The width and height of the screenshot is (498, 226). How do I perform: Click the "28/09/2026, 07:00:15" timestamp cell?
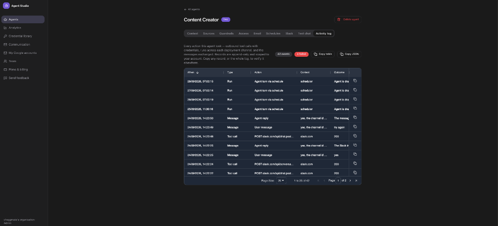pos(200,81)
